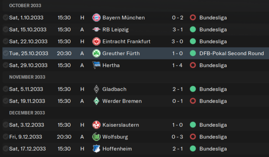Click the Greuther Fürth clover badge
The height and width of the screenshot is (157, 269).
pyautogui.click(x=96, y=53)
